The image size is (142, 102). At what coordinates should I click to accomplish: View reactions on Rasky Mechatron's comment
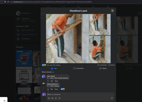pos(62,89)
